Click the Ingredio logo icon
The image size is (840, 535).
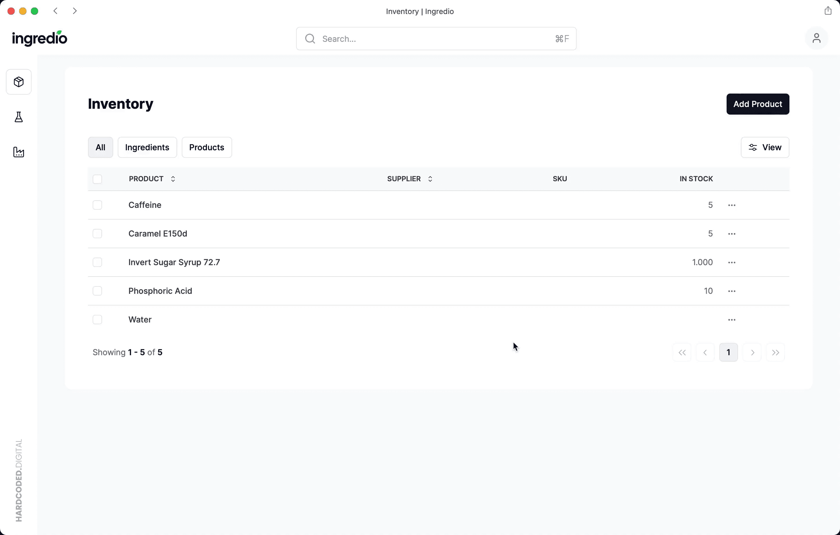click(39, 39)
